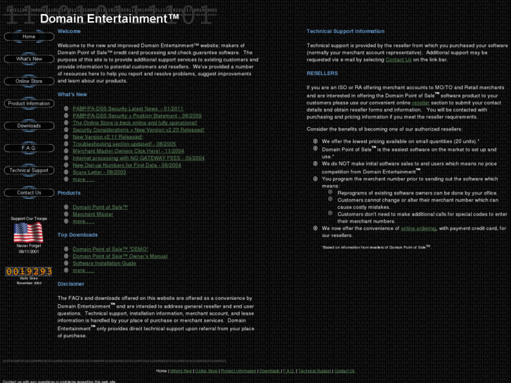Click the Welcome heading
511x383 pixels.
click(69, 32)
